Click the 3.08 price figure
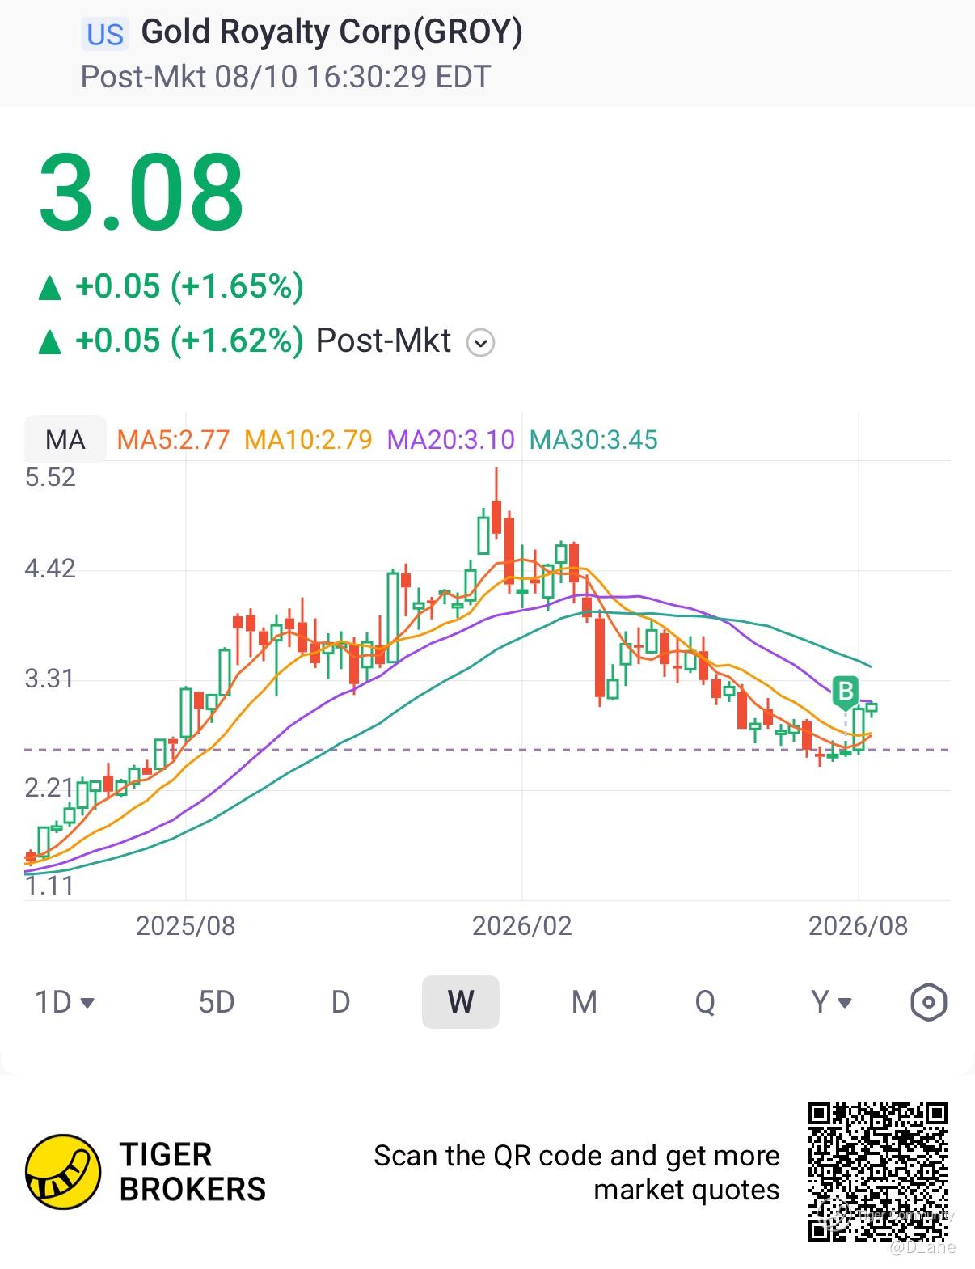The width and height of the screenshot is (975, 1269). click(x=141, y=192)
